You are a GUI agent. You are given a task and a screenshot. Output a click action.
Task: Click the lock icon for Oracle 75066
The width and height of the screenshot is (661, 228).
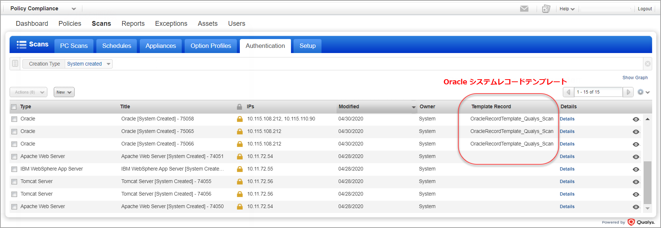pyautogui.click(x=240, y=144)
